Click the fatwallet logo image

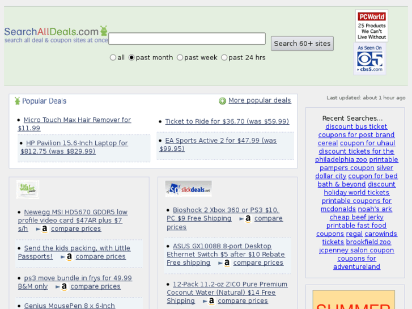click(x=28, y=189)
